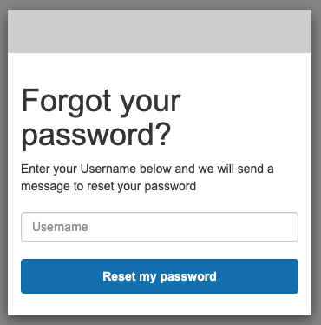
Task: Click the word "Username" in the instructions
Action: [x=108, y=169]
